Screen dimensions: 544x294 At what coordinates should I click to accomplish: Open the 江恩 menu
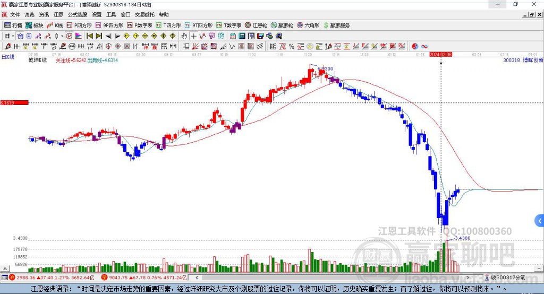[x=58, y=14]
